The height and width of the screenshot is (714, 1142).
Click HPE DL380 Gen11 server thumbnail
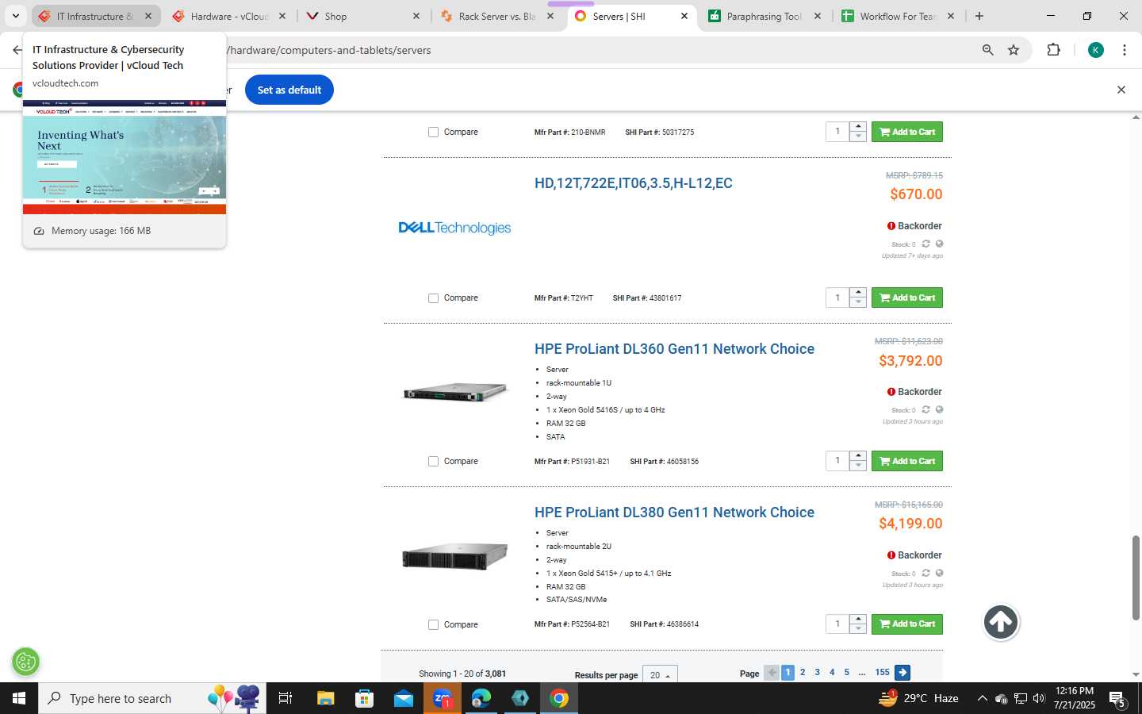point(455,556)
